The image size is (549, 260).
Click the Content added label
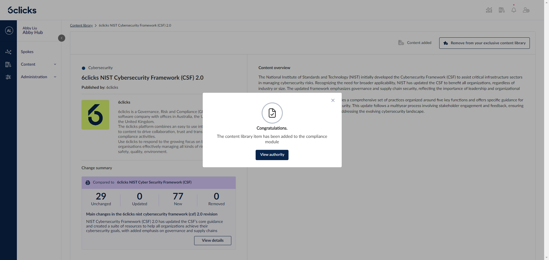click(x=419, y=43)
